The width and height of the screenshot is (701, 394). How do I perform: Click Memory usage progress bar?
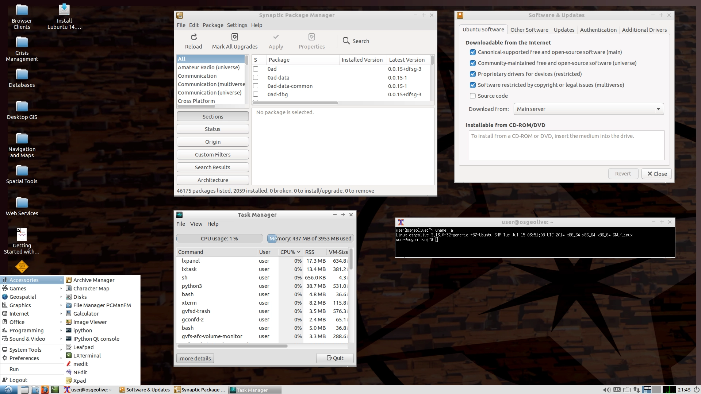[x=310, y=239]
